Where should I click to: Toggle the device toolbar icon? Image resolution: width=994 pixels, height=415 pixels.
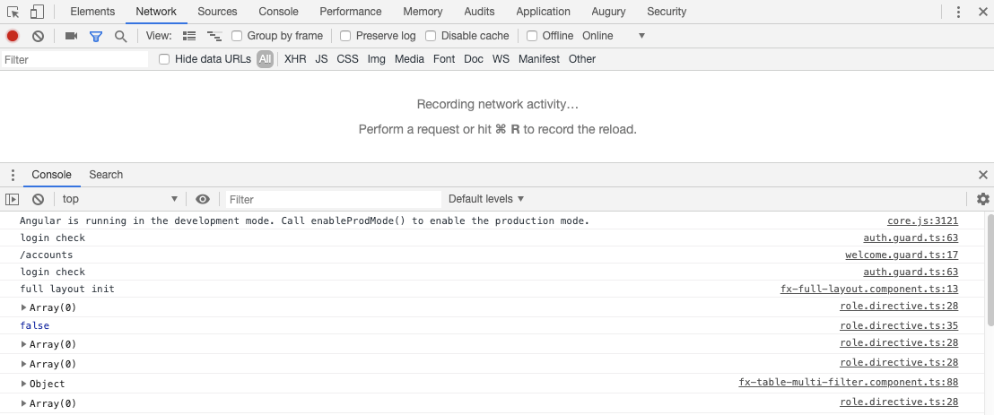point(37,12)
